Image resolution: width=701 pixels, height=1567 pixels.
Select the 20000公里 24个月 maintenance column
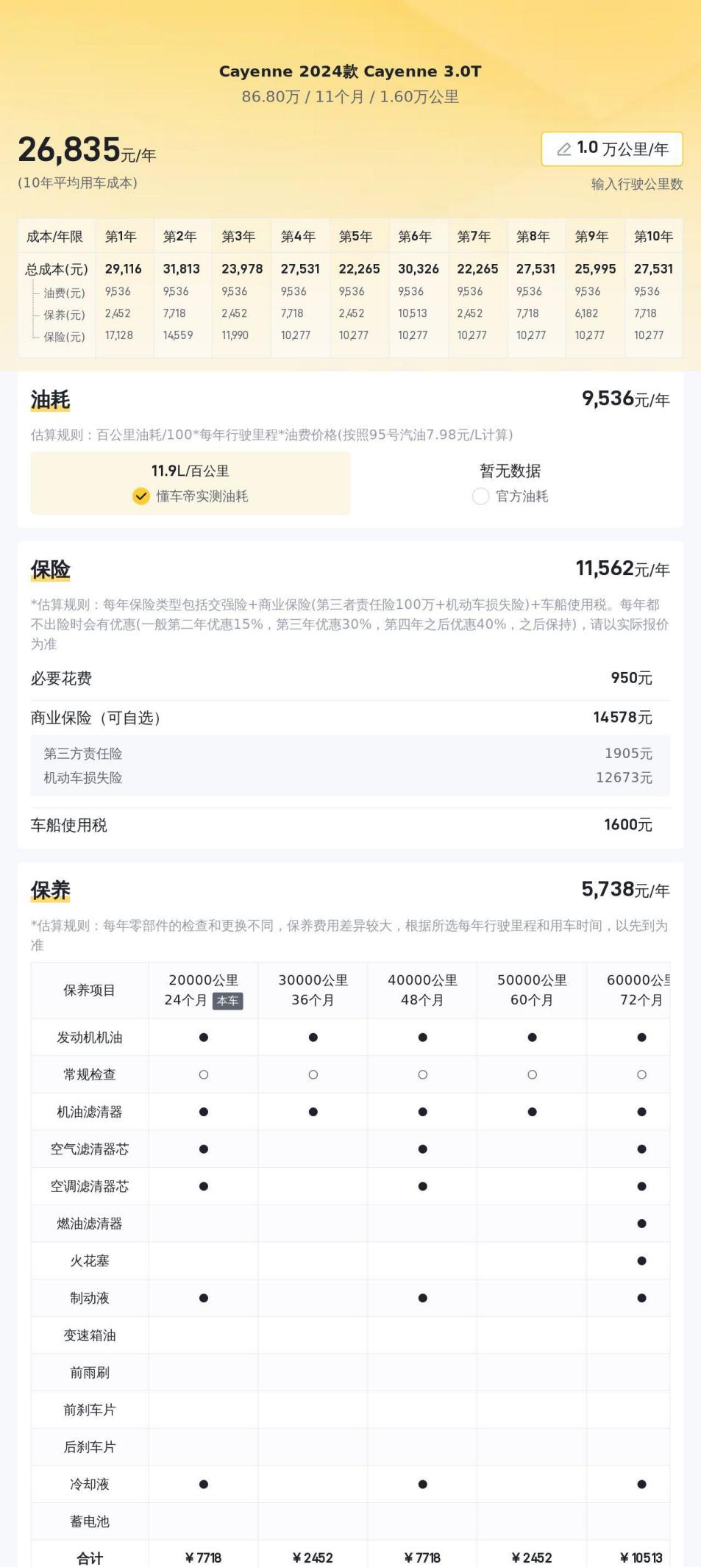203,990
